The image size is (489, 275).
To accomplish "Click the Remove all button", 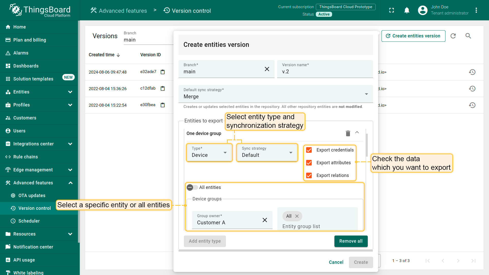I will tap(351, 241).
